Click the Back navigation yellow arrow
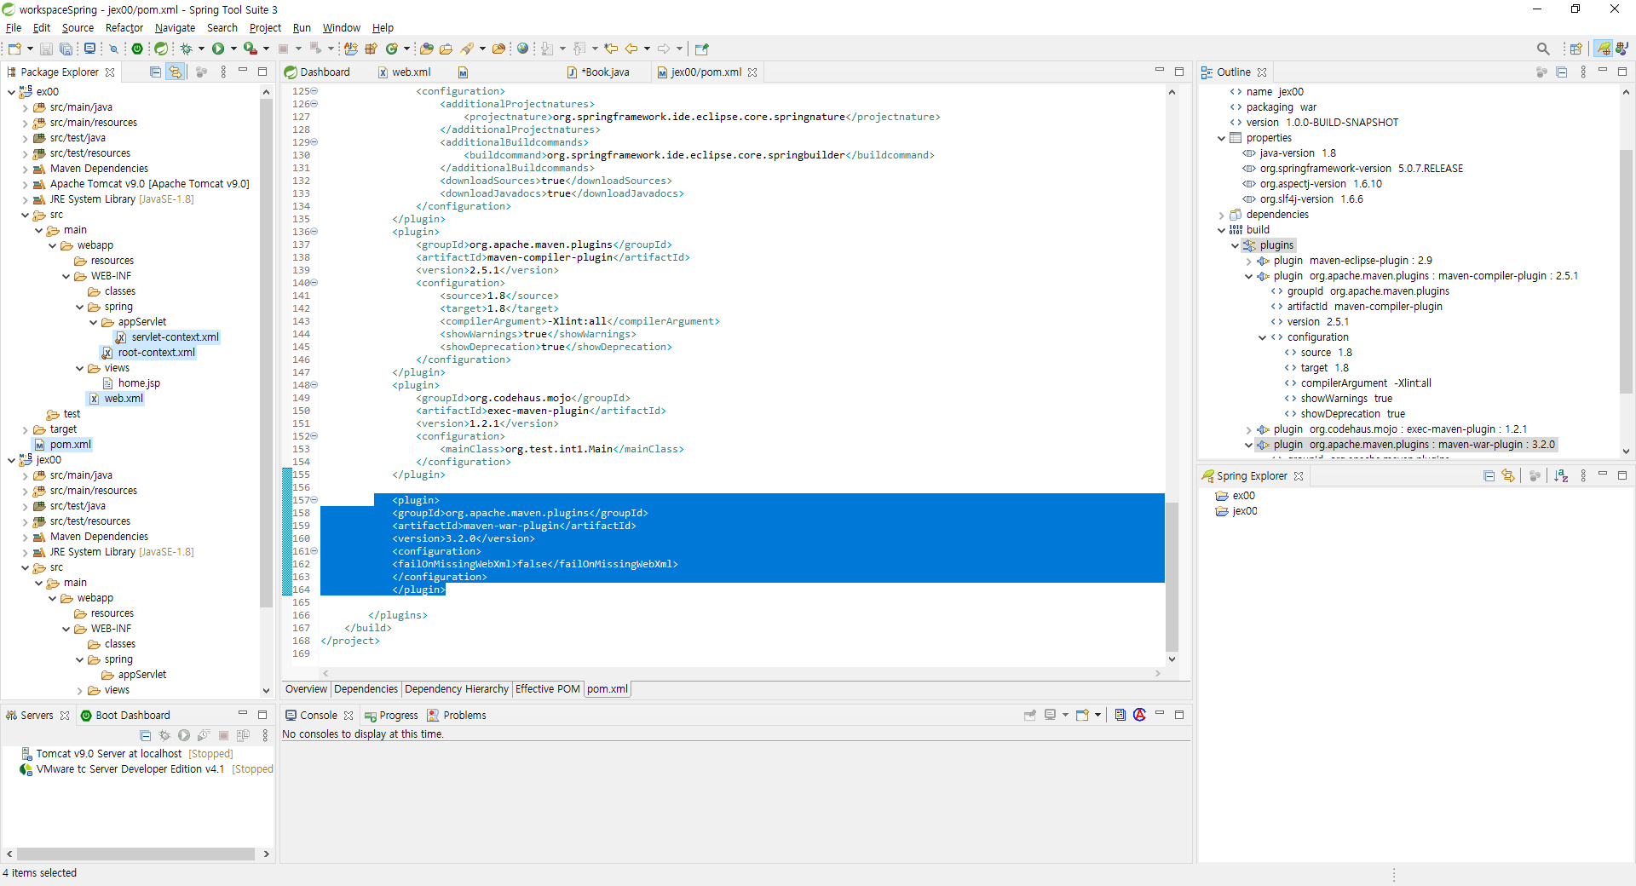 point(631,49)
